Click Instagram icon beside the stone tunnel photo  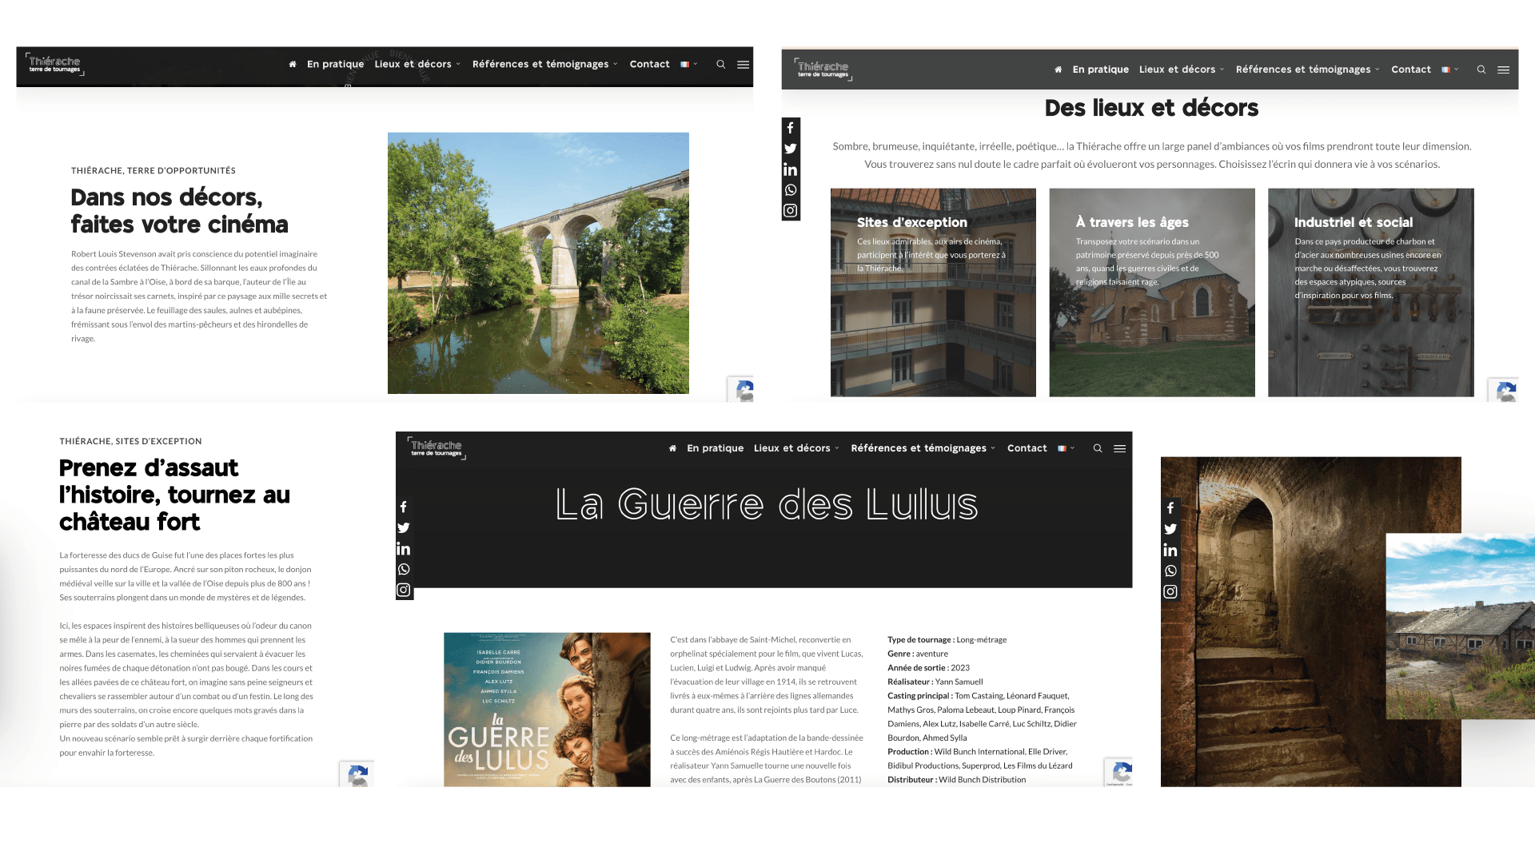point(1170,592)
